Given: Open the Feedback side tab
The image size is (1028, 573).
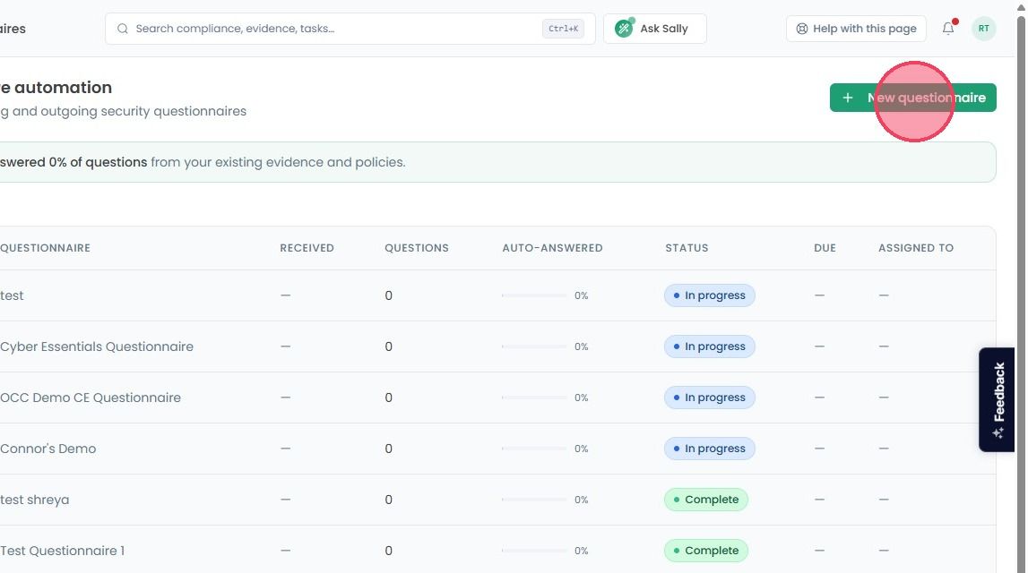Looking at the screenshot, I should click(x=997, y=399).
